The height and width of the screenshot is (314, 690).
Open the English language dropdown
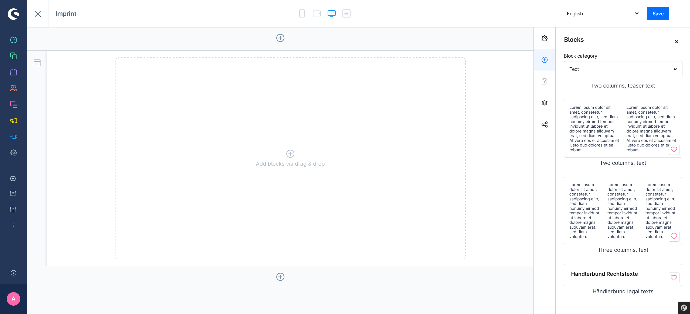click(x=603, y=14)
